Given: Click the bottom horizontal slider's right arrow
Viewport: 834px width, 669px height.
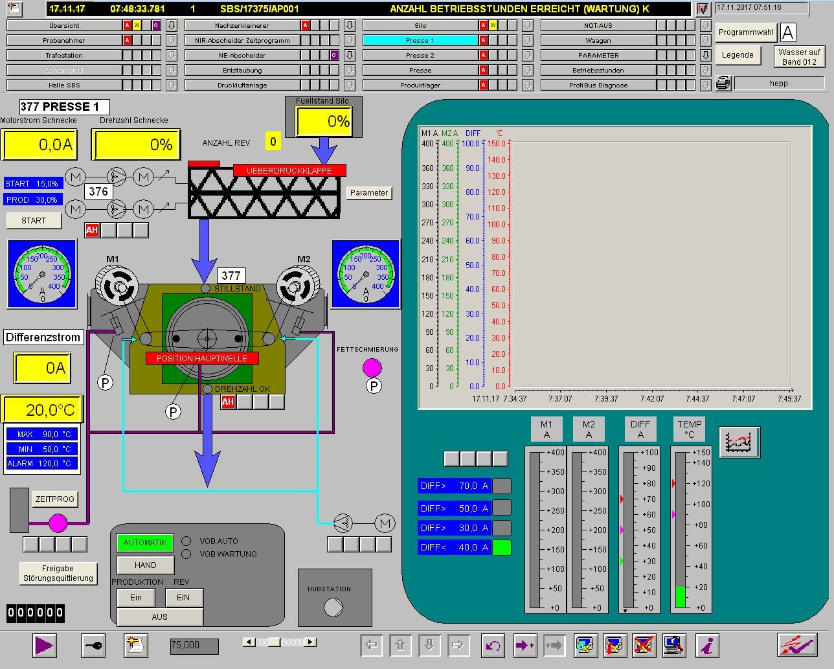Looking at the screenshot, I should [x=310, y=642].
